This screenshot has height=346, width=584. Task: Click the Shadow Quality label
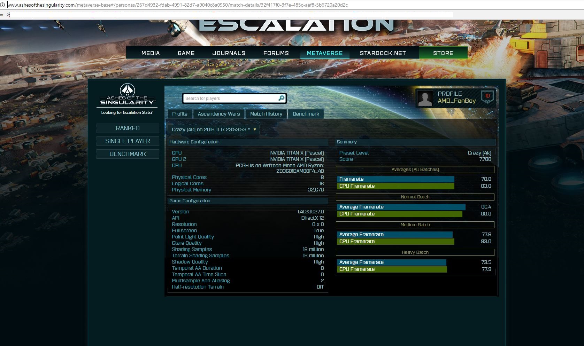[190, 262]
